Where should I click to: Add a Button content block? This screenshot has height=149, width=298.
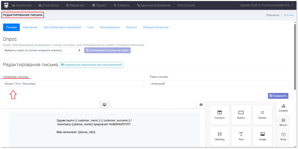tap(241, 115)
